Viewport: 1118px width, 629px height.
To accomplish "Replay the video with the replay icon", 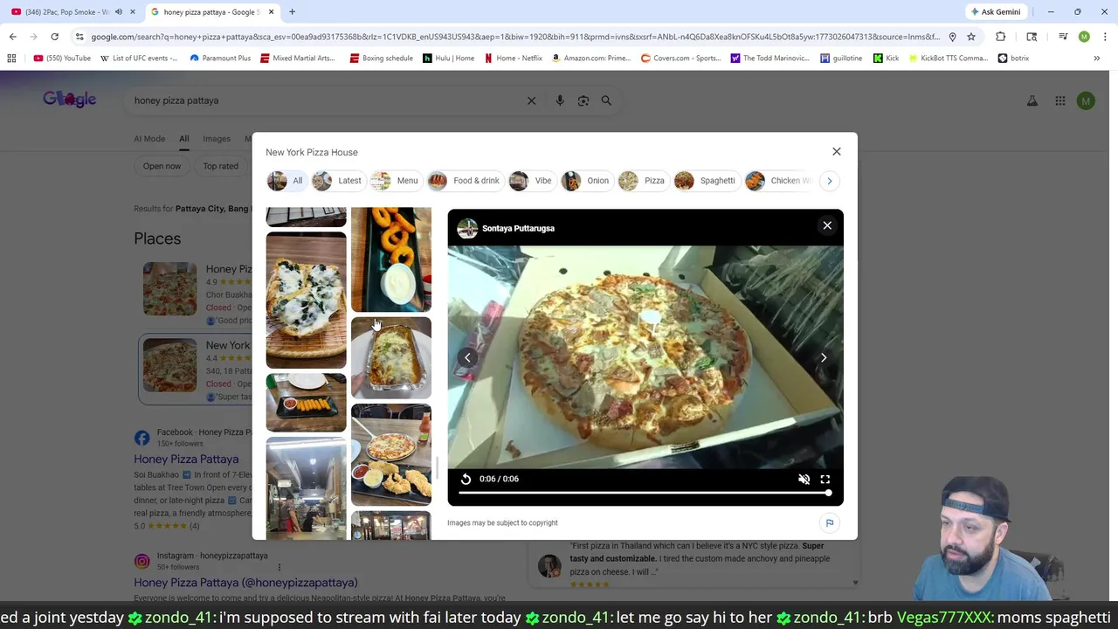I will pos(466,479).
